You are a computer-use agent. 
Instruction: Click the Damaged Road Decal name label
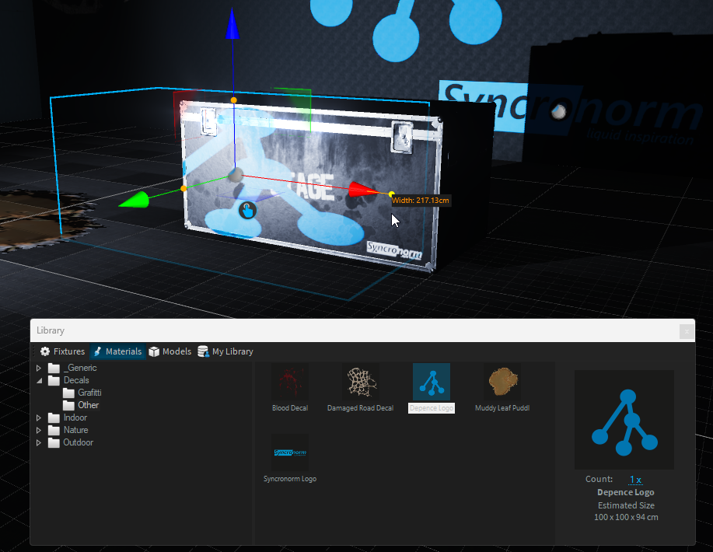point(361,408)
